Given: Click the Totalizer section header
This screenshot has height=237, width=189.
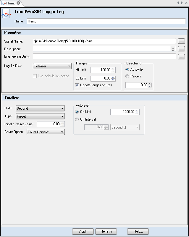Looking at the screenshot, I should click(94, 98).
